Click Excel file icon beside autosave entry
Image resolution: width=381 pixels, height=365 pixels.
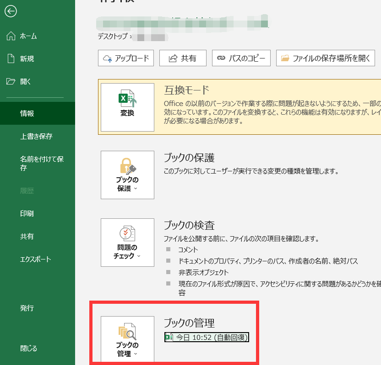coord(169,338)
